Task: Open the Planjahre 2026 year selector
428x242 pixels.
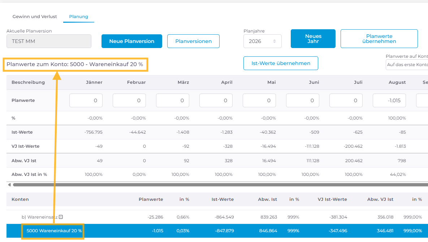Action: [x=262, y=41]
